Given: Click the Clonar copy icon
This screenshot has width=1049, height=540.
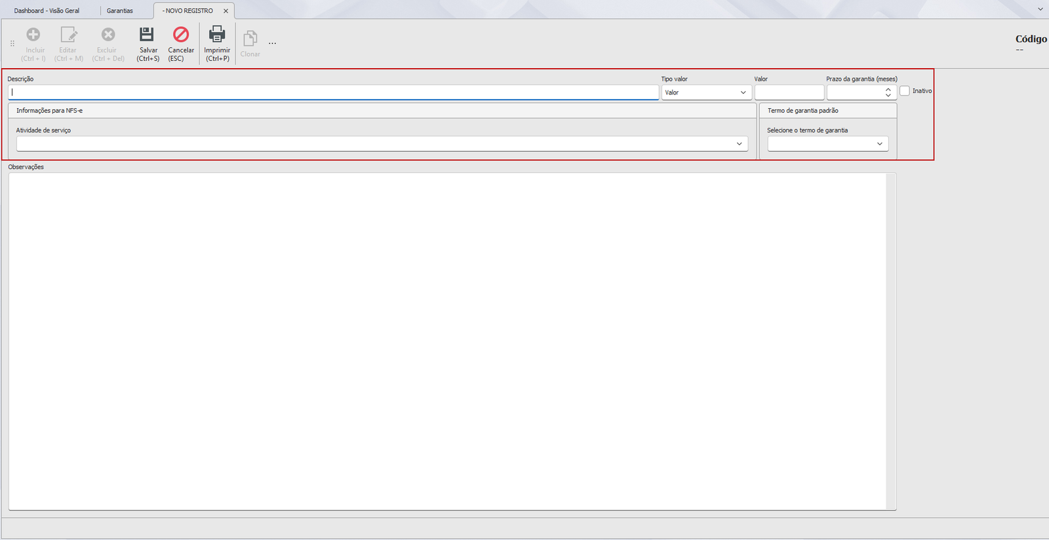Looking at the screenshot, I should 250,39.
